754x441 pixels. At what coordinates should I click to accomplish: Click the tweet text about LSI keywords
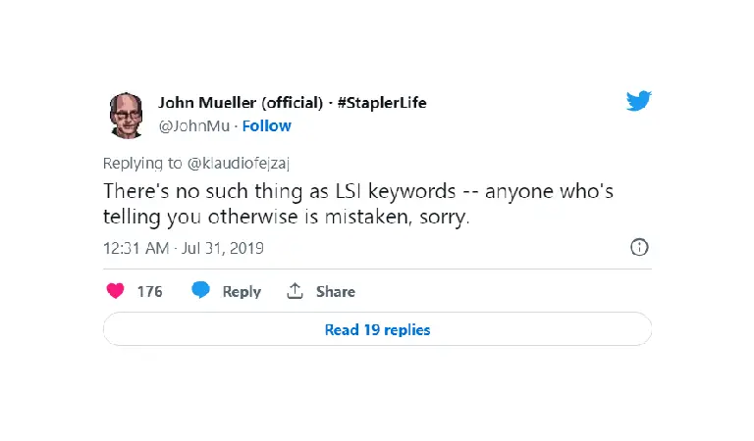coord(358,204)
